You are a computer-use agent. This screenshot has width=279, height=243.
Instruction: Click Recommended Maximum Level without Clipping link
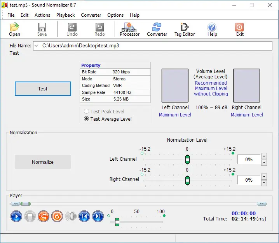(211, 89)
